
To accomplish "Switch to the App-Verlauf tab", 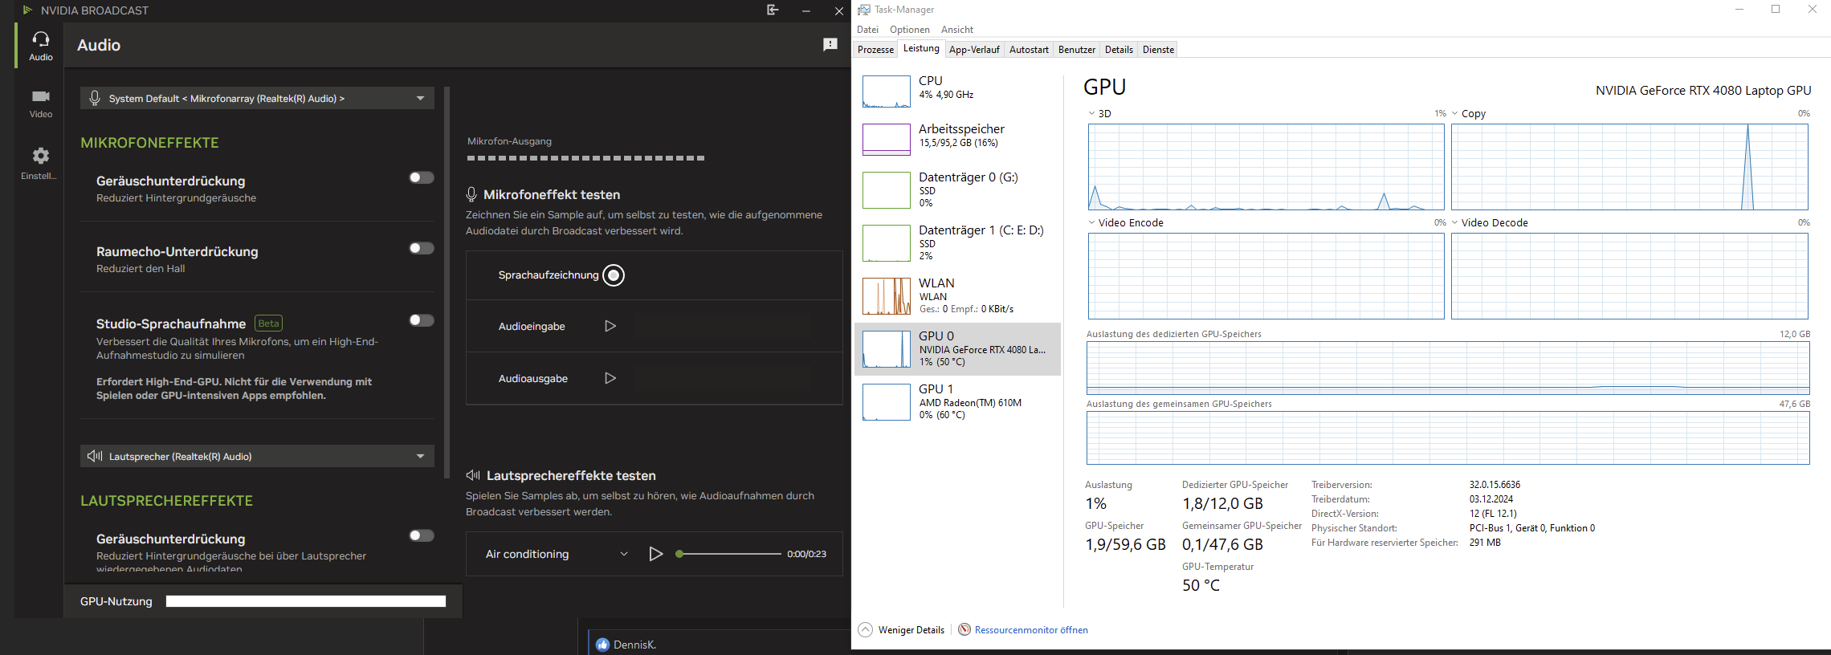I will coord(974,50).
